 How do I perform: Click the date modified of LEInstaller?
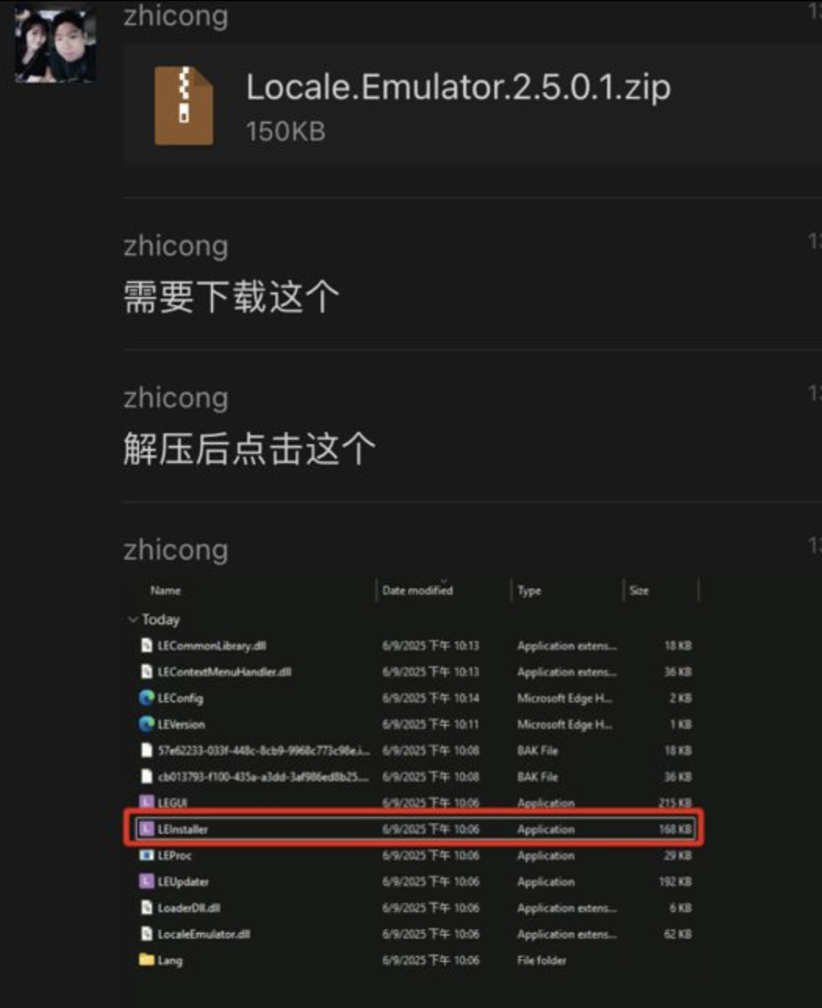pyautogui.click(x=431, y=829)
